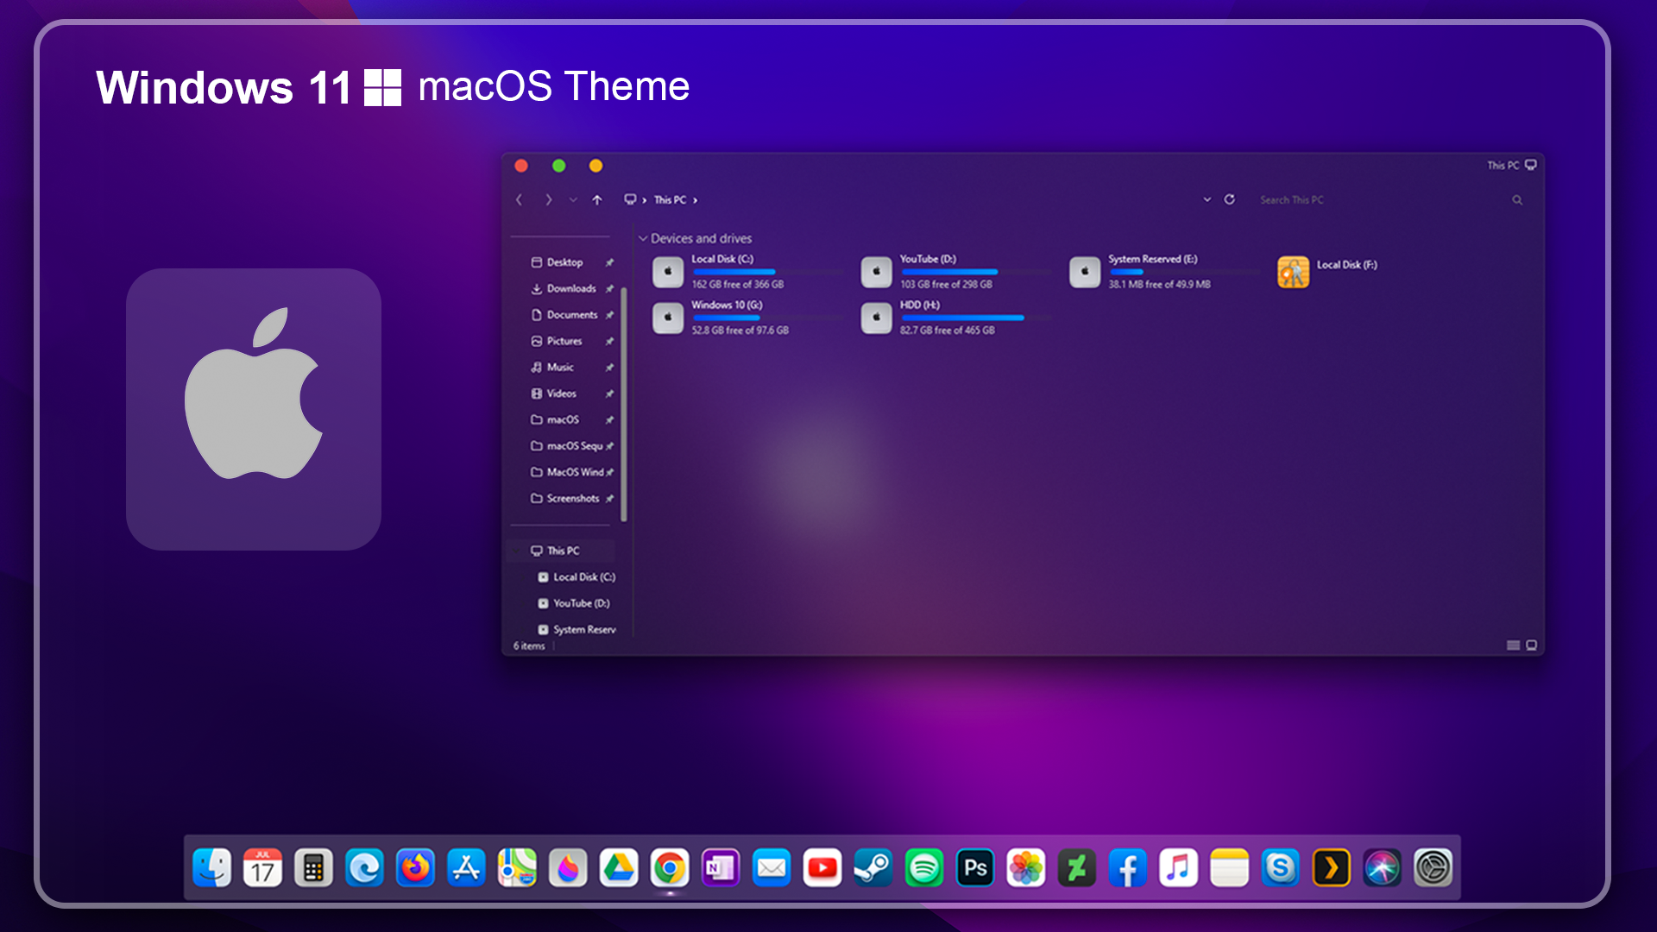Select the Screenshots folder in the sidebar

click(x=573, y=498)
